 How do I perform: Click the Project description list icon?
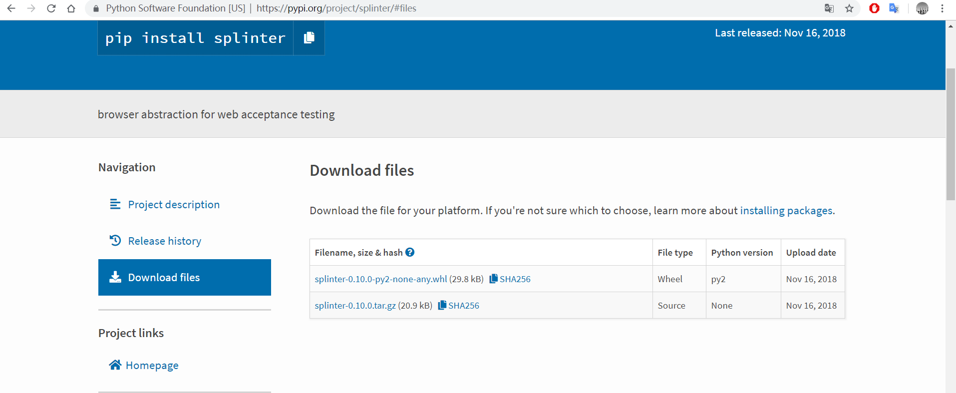tap(115, 204)
